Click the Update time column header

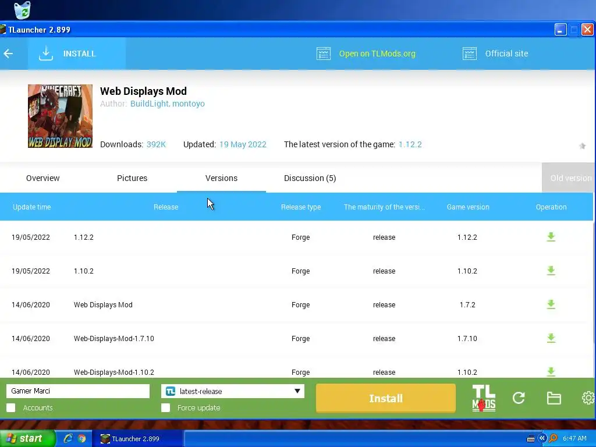pos(31,207)
